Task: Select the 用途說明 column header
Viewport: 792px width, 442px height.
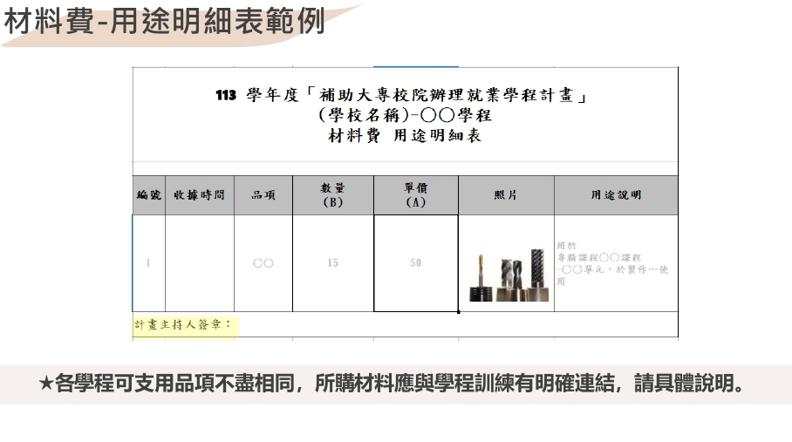Action: 616,195
